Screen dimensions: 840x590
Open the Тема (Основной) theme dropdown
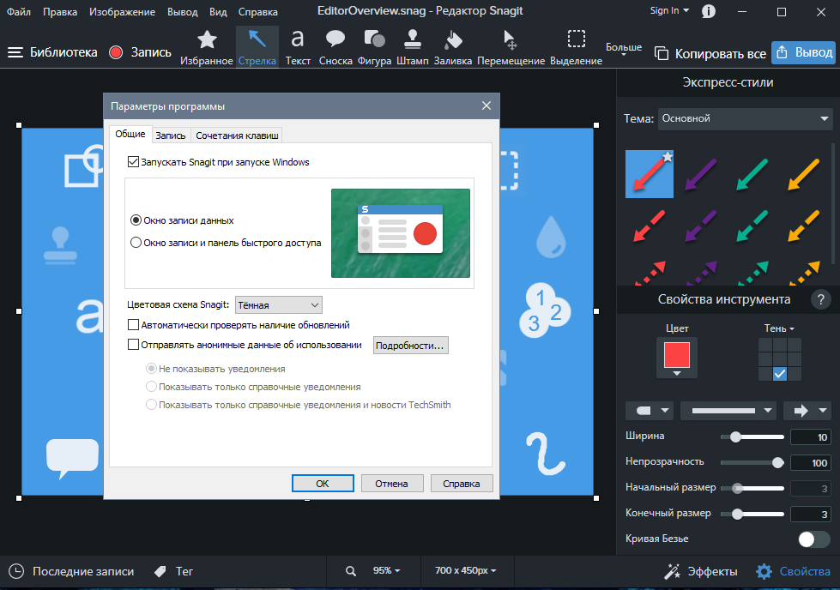(x=745, y=118)
